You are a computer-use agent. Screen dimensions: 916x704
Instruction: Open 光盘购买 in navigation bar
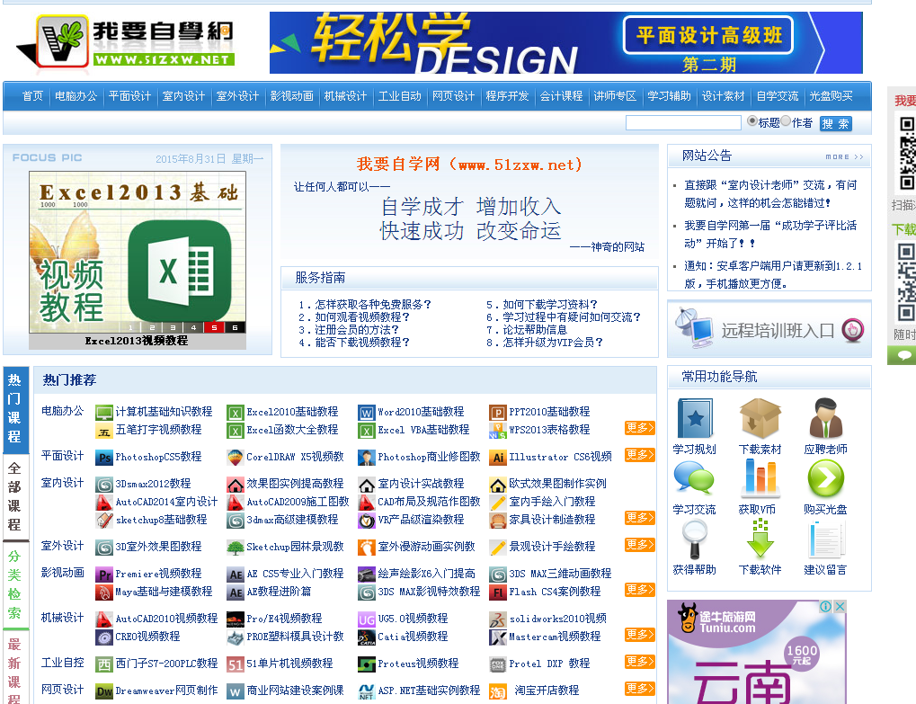(831, 96)
